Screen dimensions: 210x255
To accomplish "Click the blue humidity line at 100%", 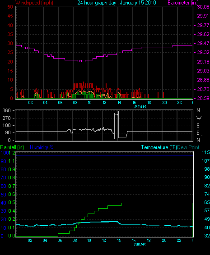I will [x=104, y=155].
